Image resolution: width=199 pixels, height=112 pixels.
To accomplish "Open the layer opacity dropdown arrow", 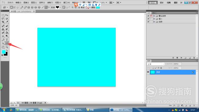I will [180, 64].
